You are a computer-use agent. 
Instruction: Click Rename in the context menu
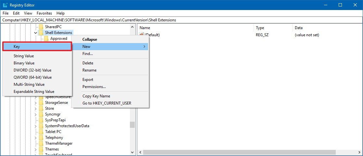coord(110,70)
